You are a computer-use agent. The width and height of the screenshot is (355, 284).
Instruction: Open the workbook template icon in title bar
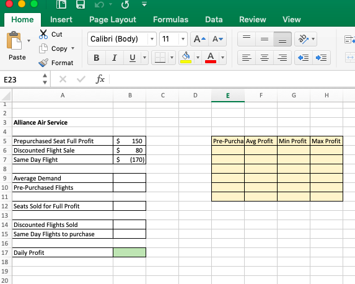(61, 4)
